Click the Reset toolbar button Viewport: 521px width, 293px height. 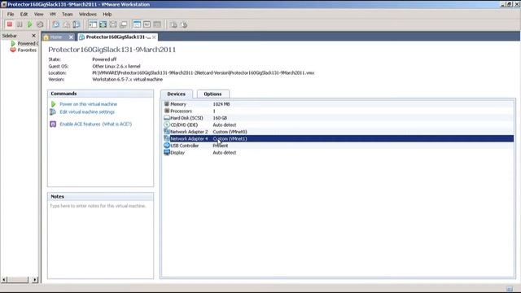(x=40, y=24)
